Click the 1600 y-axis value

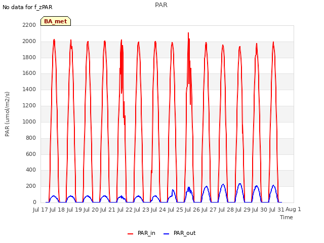pyautogui.click(x=29, y=73)
